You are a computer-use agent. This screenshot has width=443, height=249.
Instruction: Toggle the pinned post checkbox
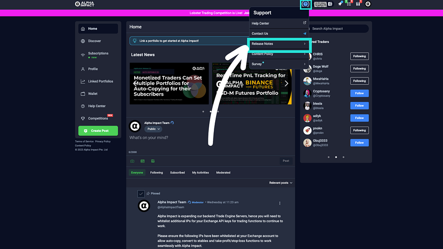pyautogui.click(x=141, y=194)
